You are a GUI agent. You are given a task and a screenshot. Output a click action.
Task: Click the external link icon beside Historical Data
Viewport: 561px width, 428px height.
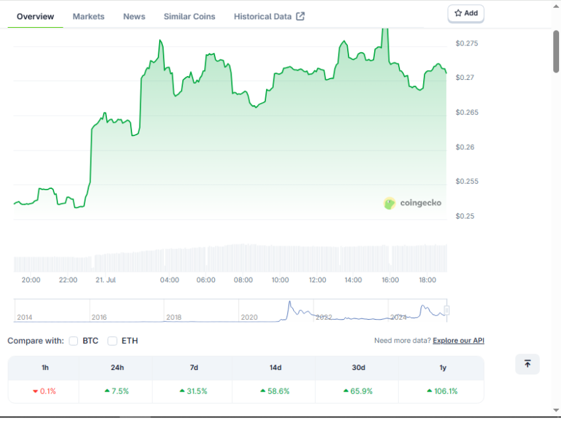[x=300, y=17]
